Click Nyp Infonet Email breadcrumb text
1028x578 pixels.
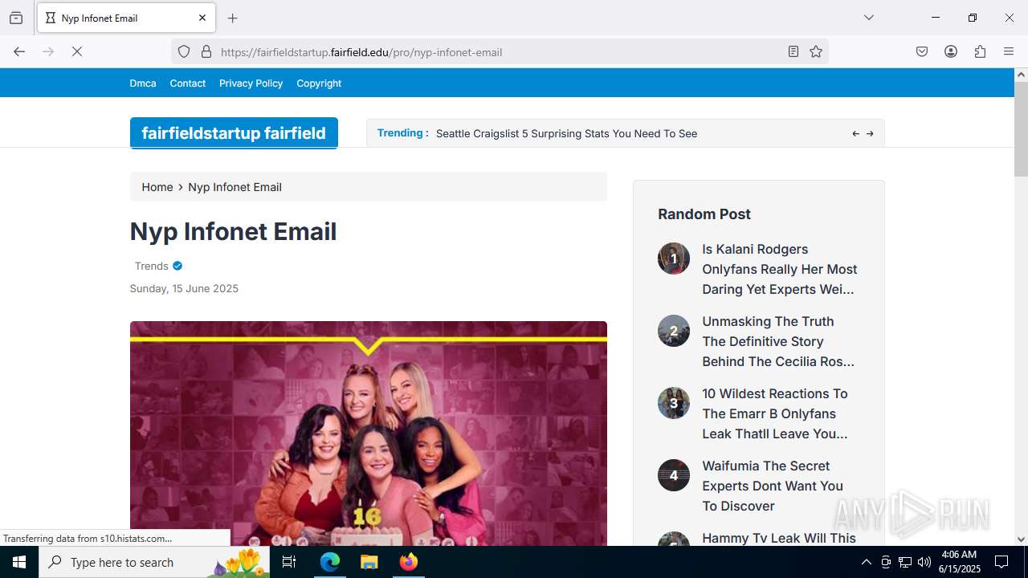click(235, 187)
